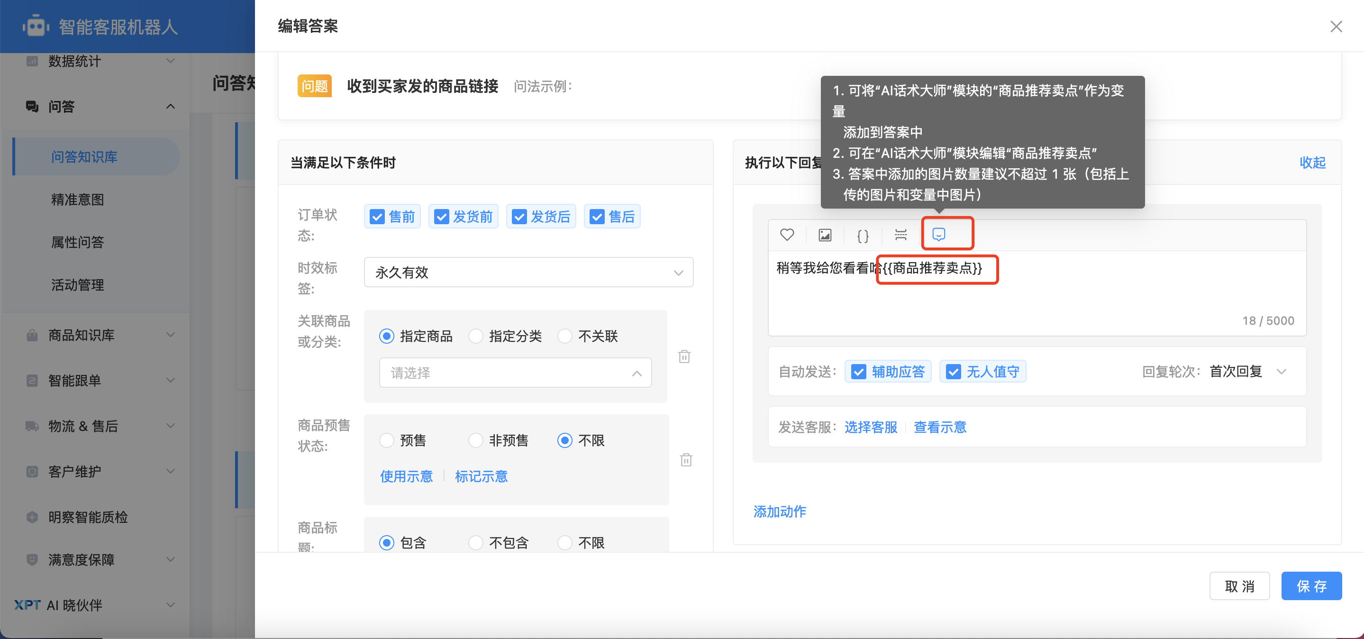This screenshot has width=1364, height=639.
Task: Insert an image using the picture icon
Action: [825, 235]
